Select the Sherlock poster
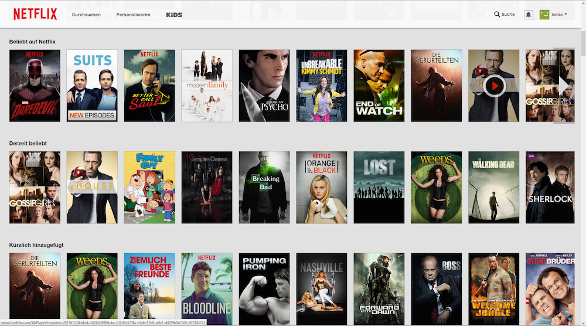The image size is (586, 326). click(550, 187)
